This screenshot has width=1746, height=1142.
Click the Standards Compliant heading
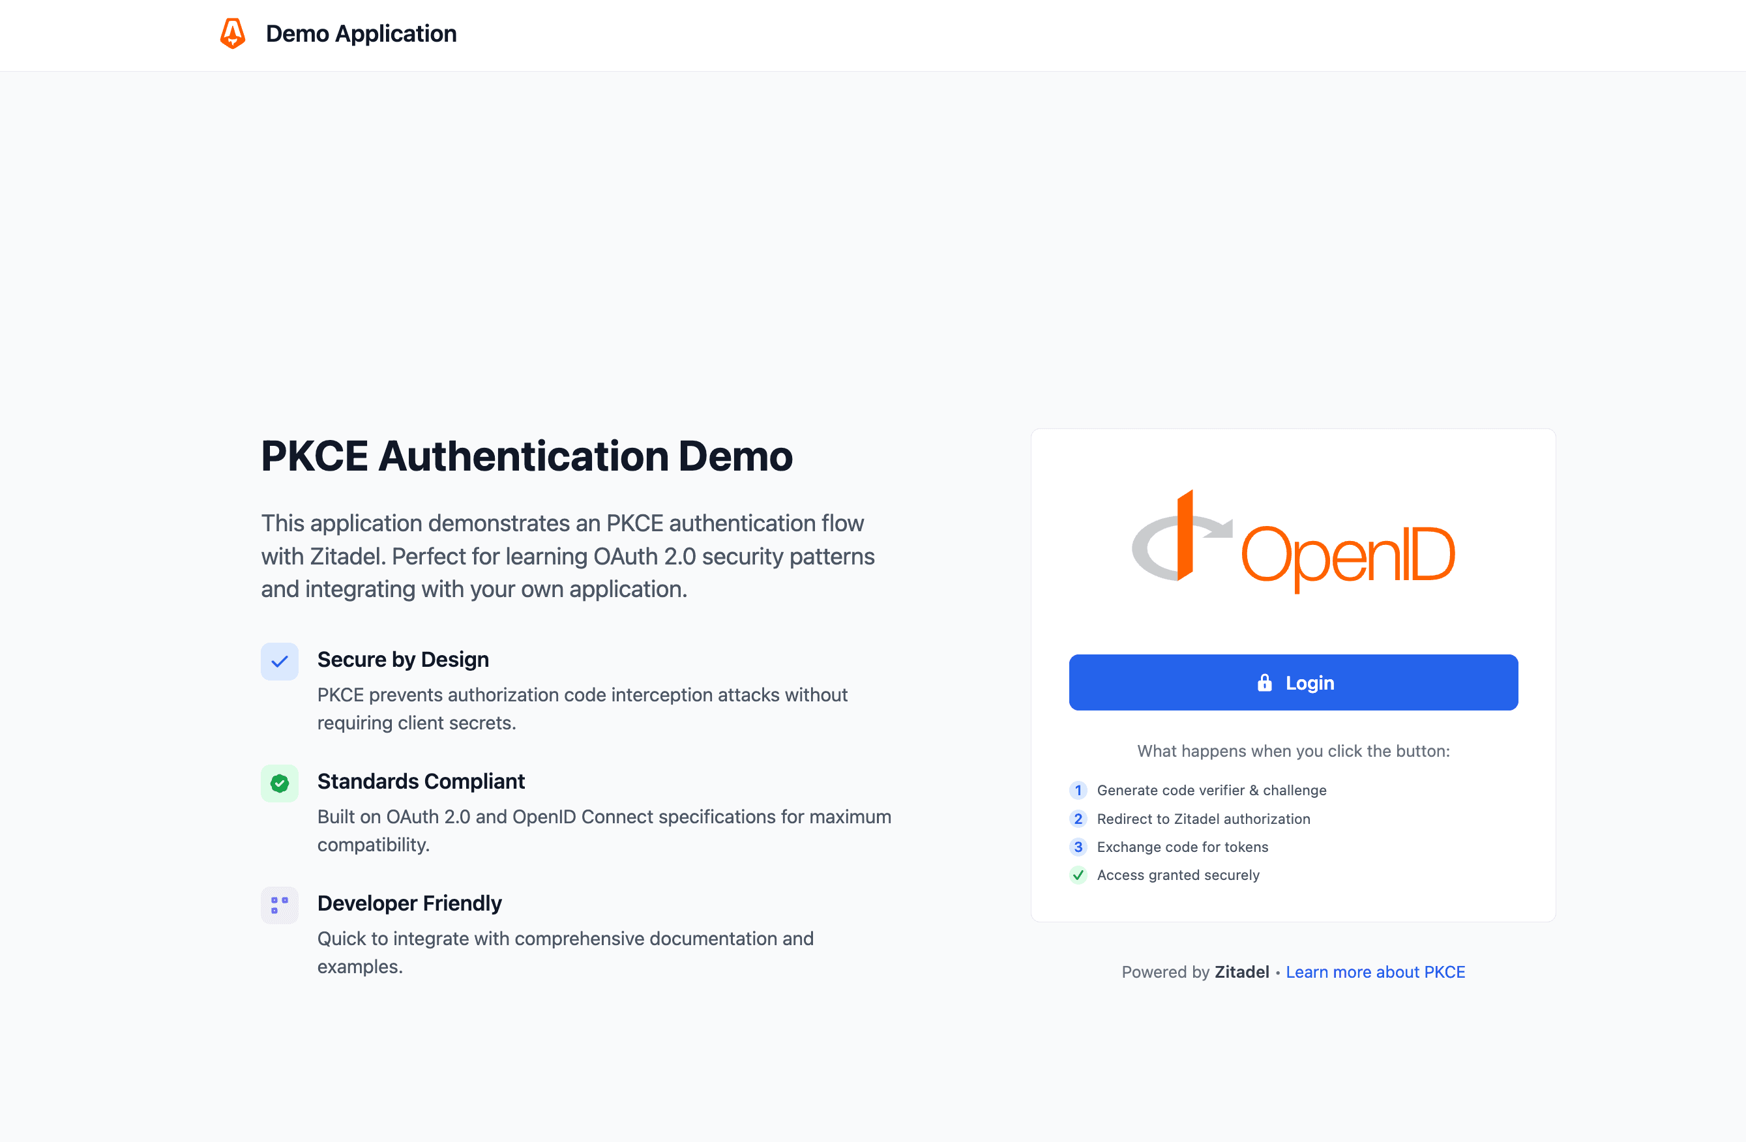coord(421,781)
